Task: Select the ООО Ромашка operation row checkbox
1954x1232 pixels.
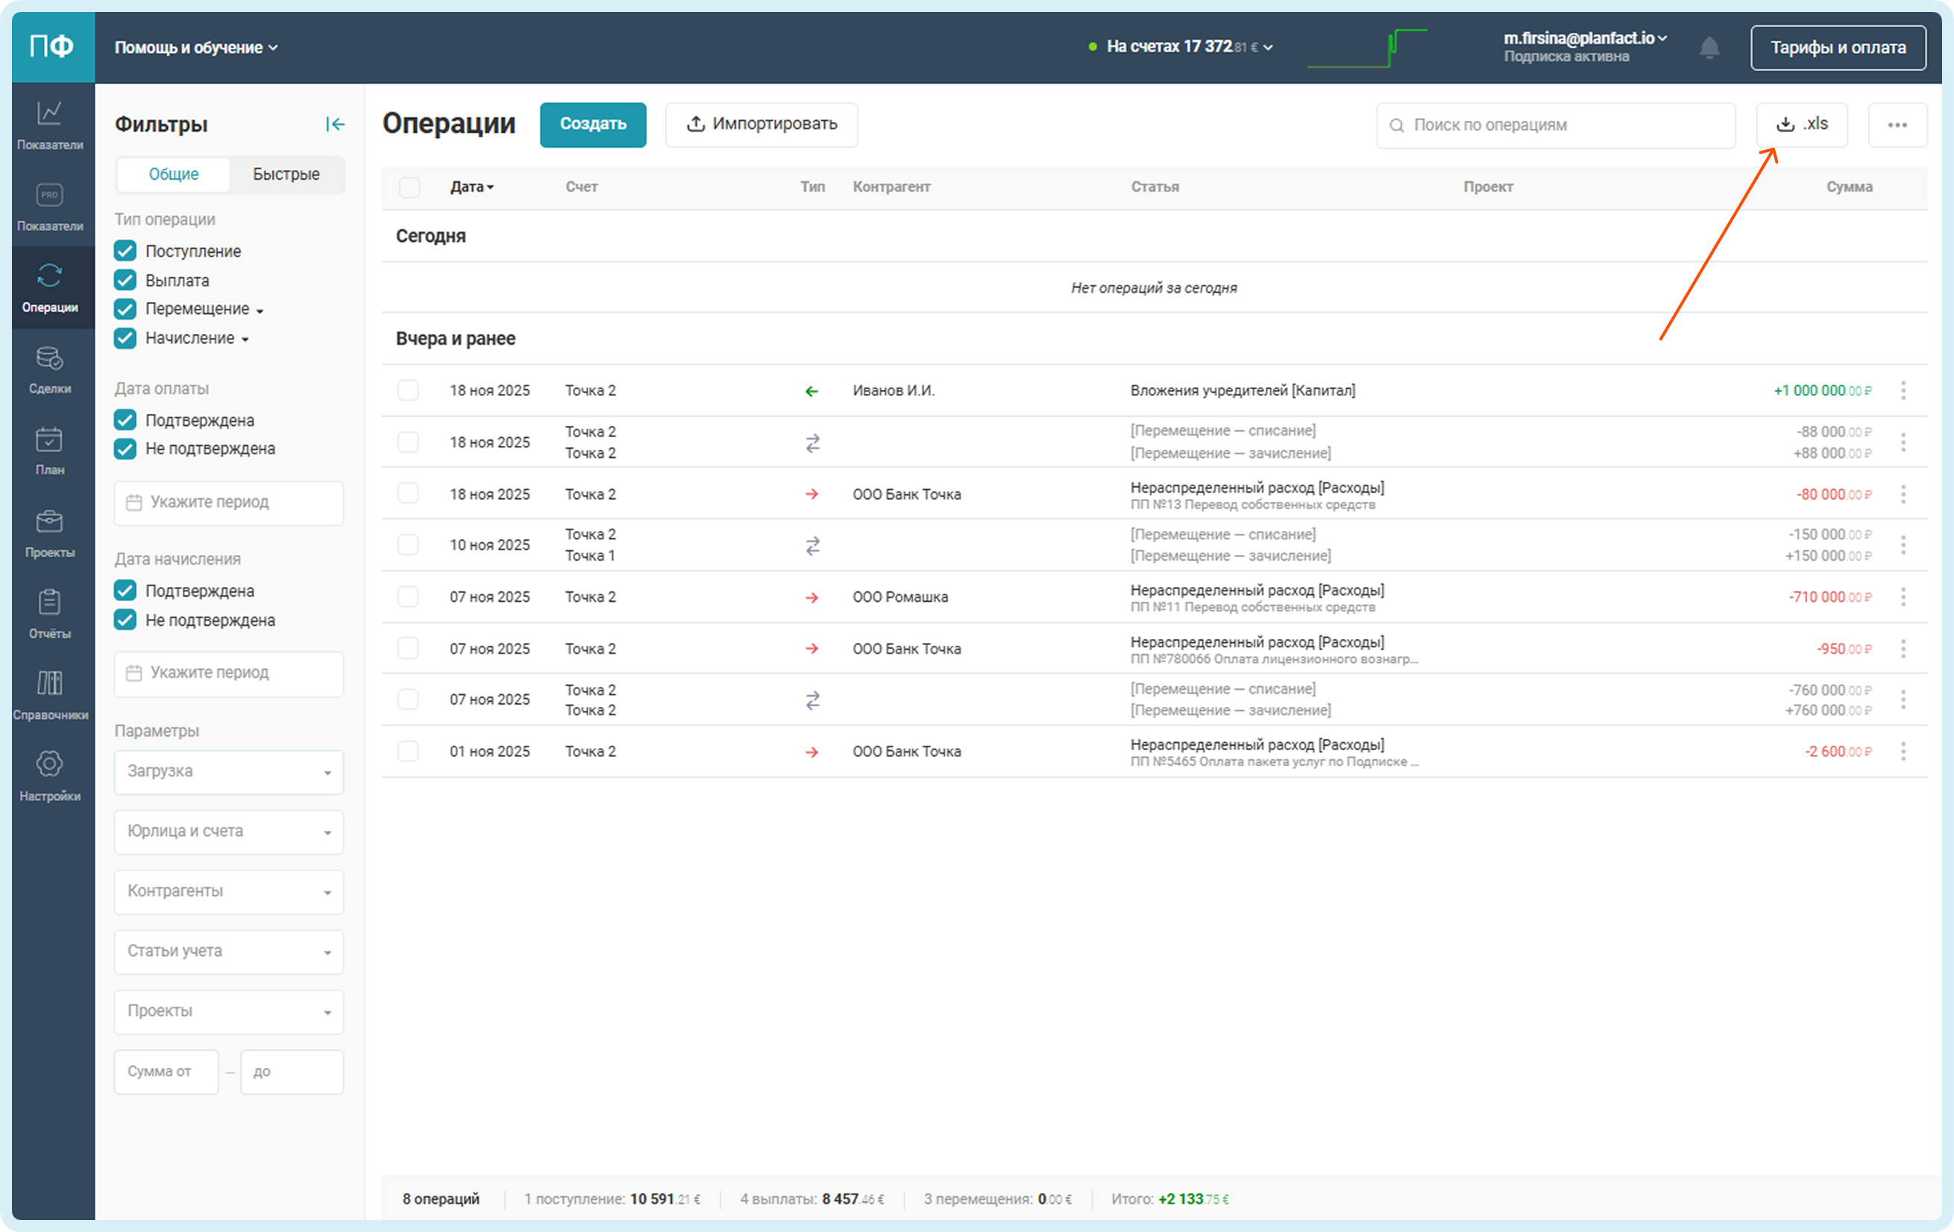Action: [x=408, y=597]
